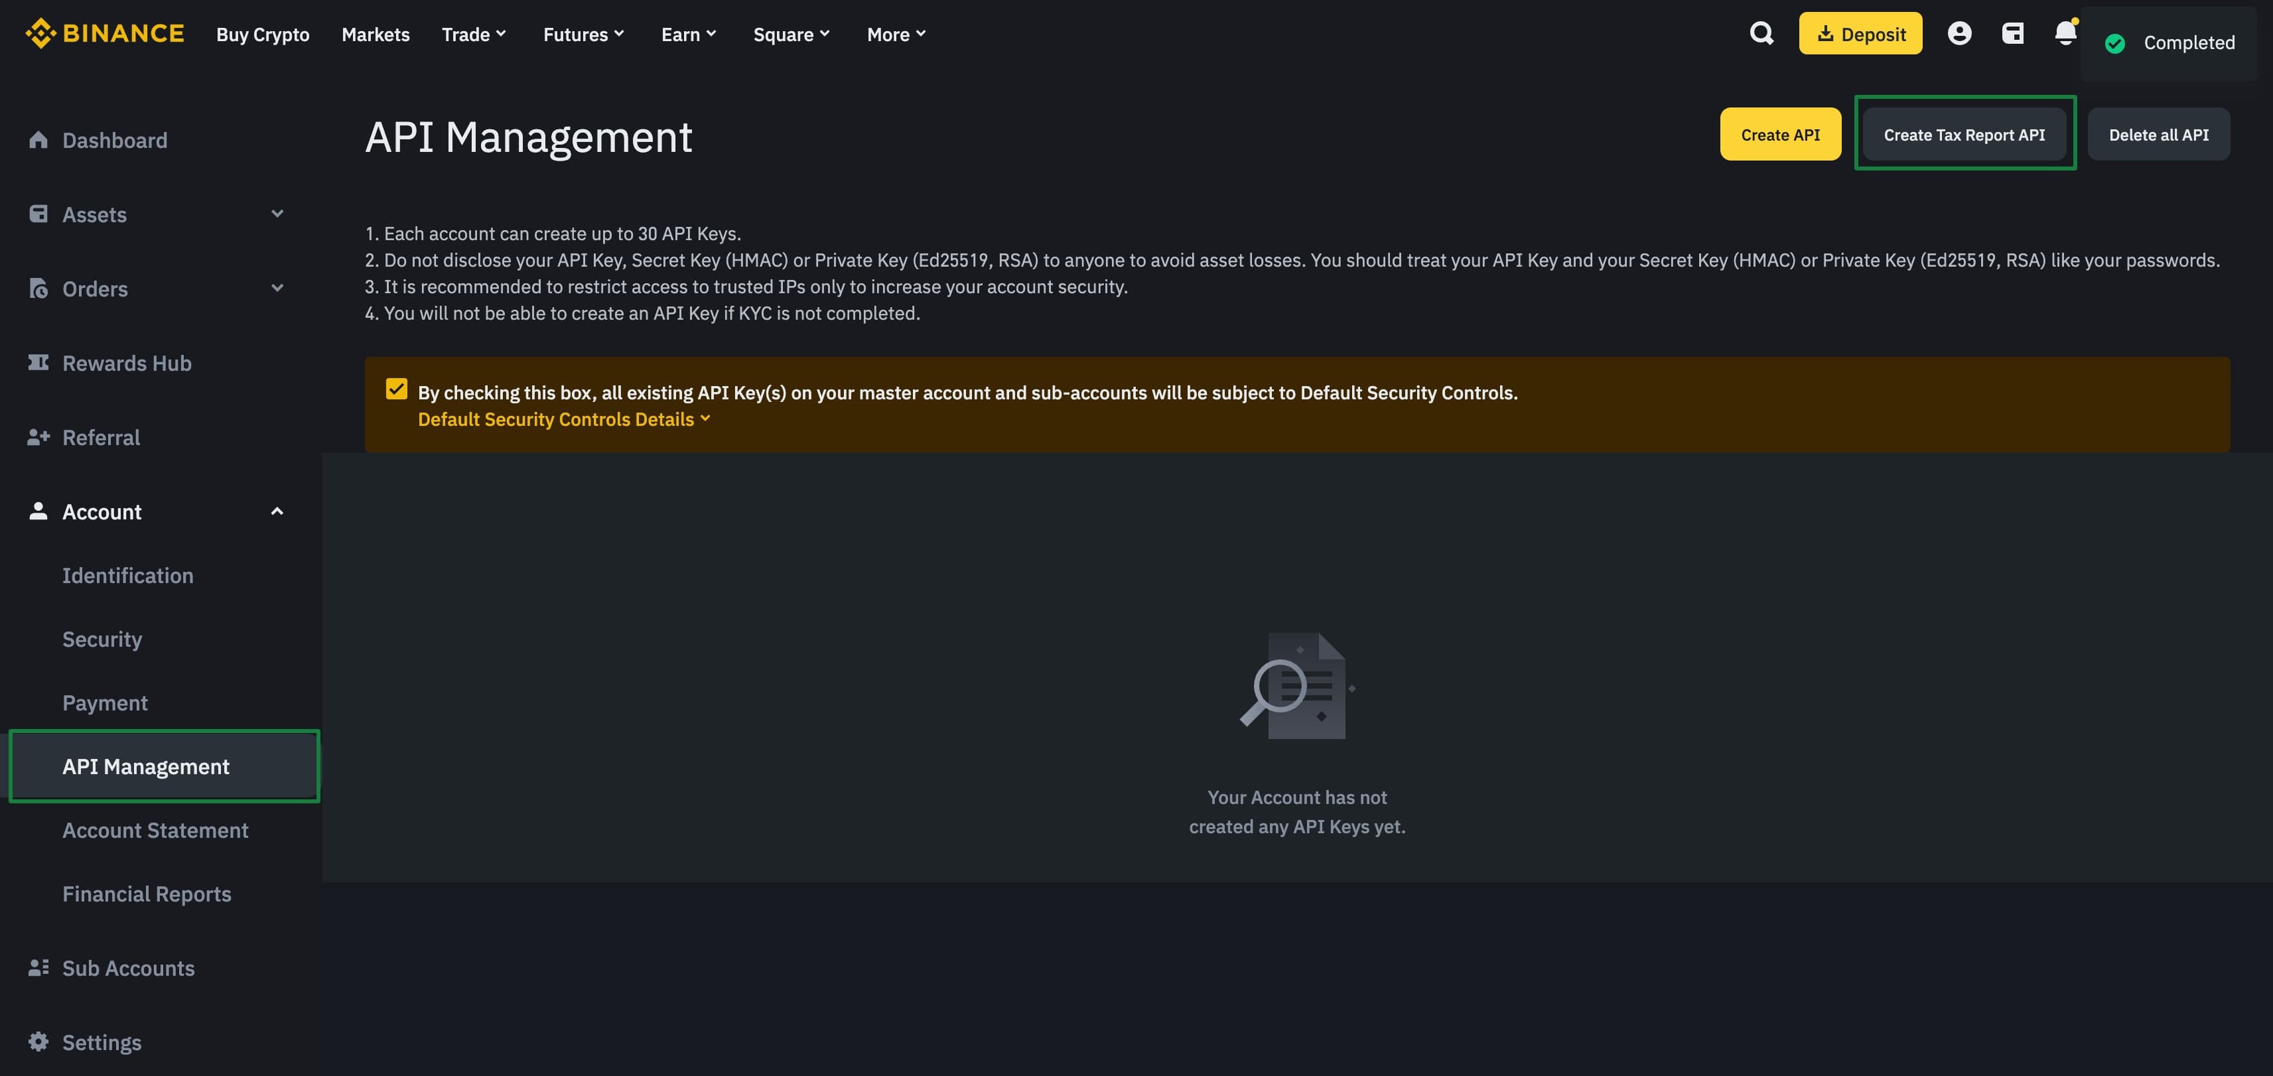This screenshot has height=1076, width=2273.
Task: Open the notifications bell icon
Action: (2065, 34)
